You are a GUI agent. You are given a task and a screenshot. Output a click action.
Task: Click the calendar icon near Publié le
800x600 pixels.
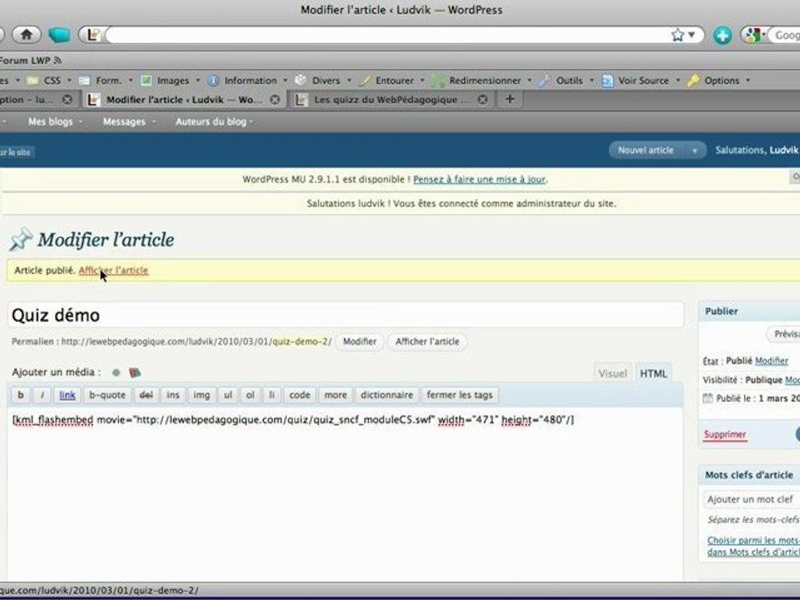707,398
